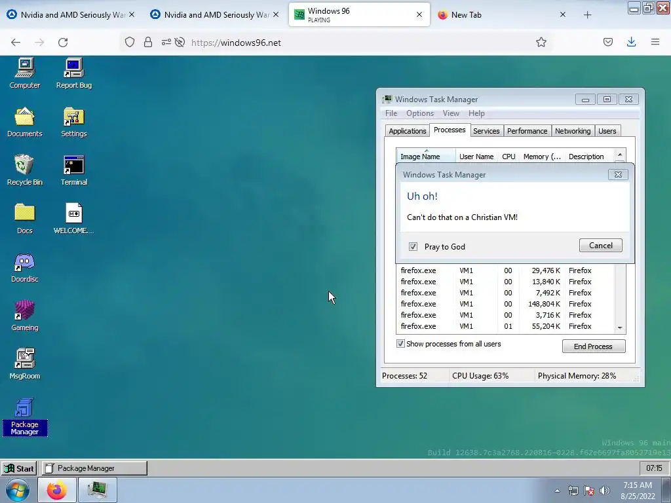Sort processes by Image Name column

(425, 156)
